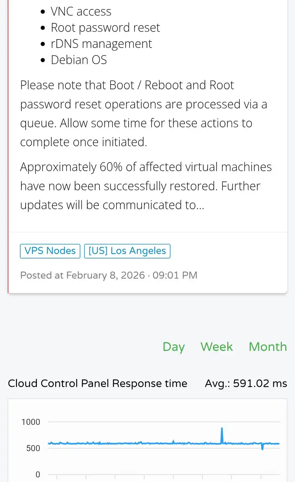Viewport: 295px width, 482px height.
Task: Click the VNC access list item
Action: point(81,11)
